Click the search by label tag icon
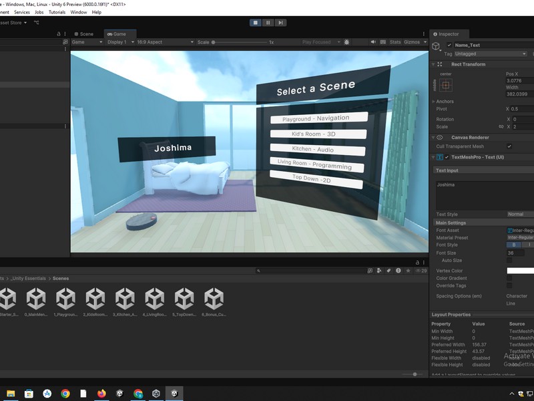534x401 pixels. coord(388,271)
